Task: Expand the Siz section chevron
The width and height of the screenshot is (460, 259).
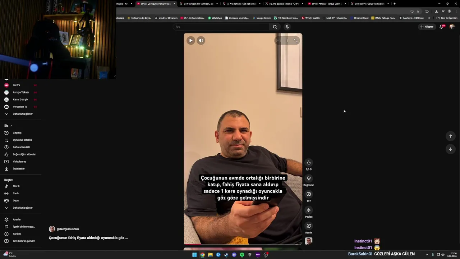Action: pyautogui.click(x=11, y=126)
